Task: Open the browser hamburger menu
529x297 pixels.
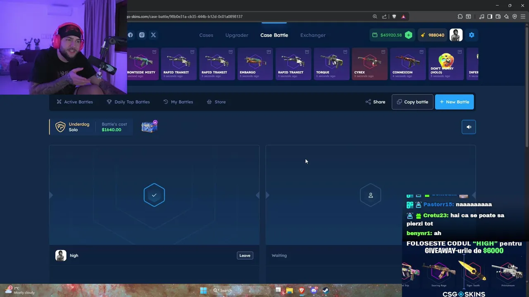Action: [523, 16]
